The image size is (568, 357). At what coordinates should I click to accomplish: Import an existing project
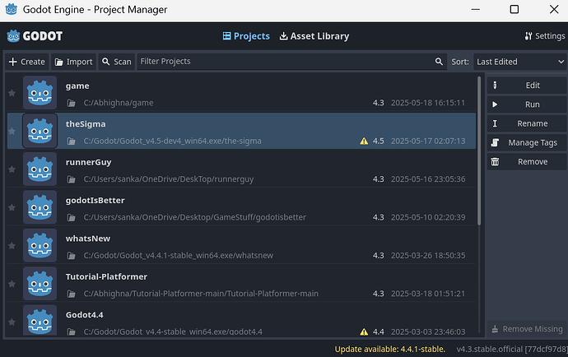coord(73,62)
